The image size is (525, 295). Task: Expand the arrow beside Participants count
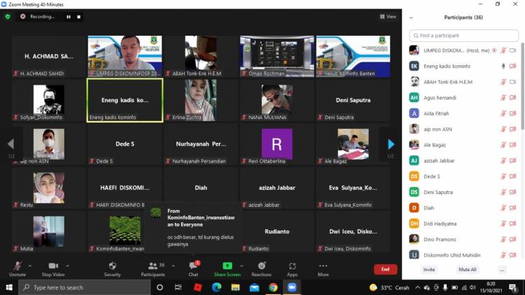click(173, 266)
